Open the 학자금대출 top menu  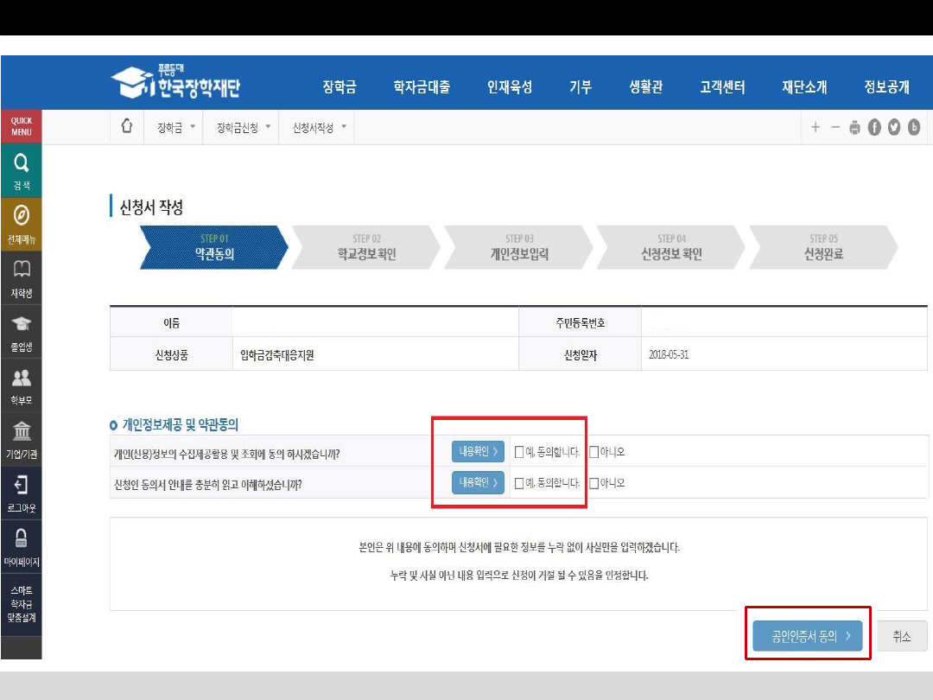(421, 87)
